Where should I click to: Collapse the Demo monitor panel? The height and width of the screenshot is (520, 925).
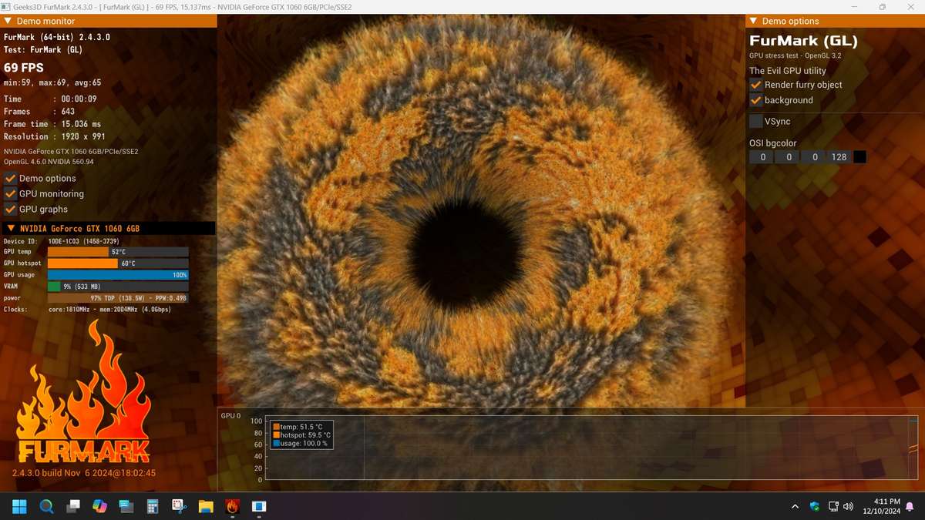tap(8, 22)
